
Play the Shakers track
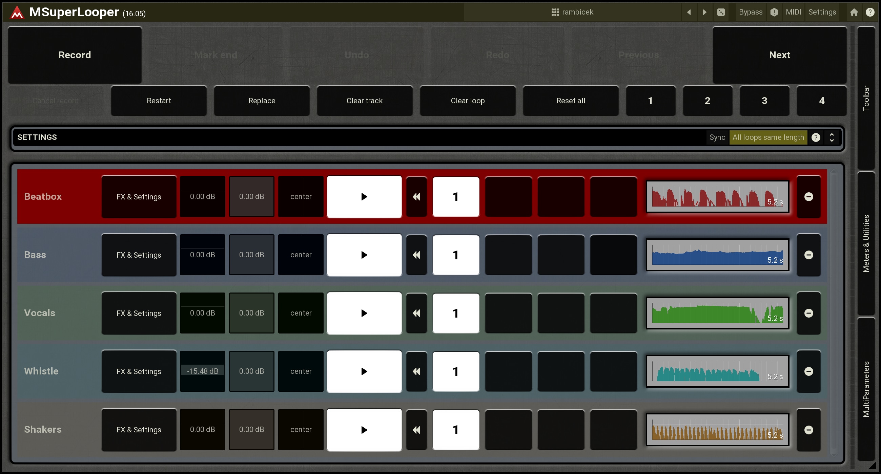364,430
